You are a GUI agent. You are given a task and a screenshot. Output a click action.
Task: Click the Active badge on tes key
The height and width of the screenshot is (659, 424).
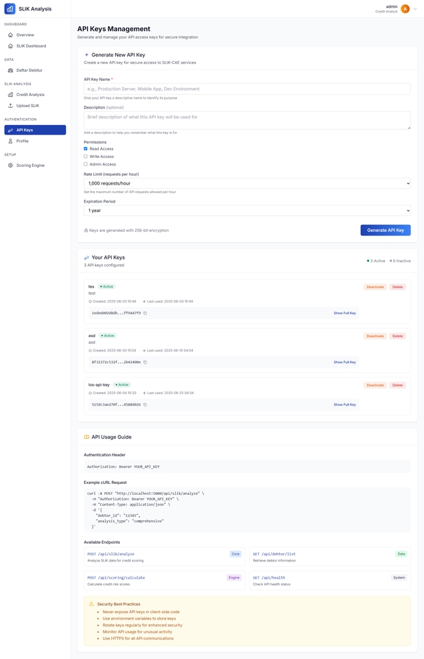(107, 287)
